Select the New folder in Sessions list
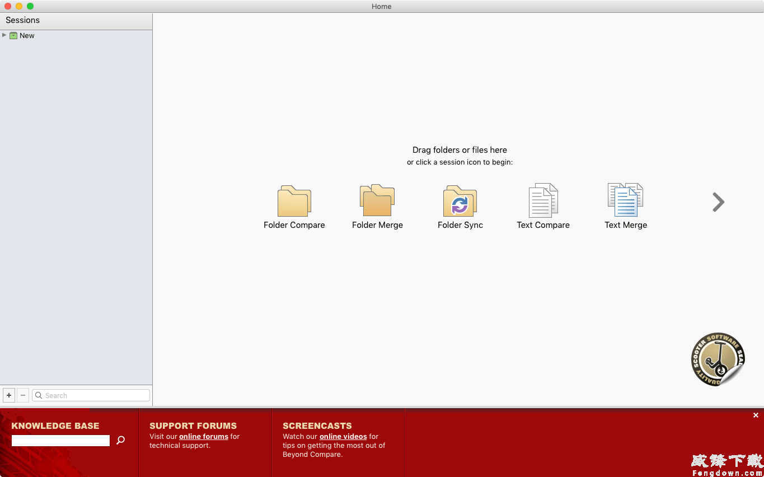Viewport: 764px width, 477px height. click(27, 36)
